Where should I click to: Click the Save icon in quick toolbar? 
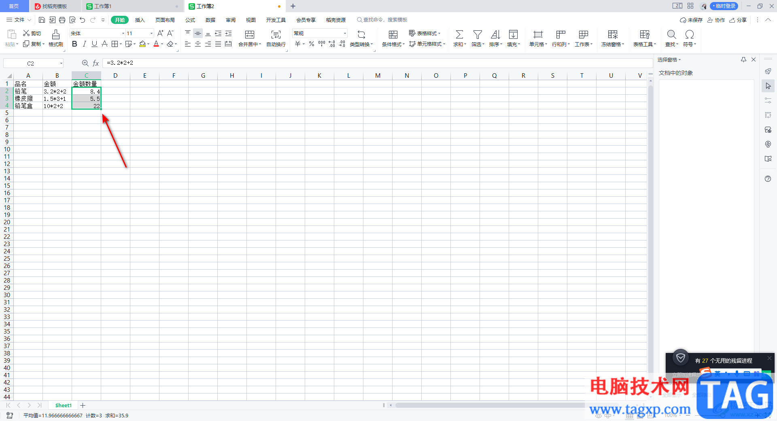point(42,20)
